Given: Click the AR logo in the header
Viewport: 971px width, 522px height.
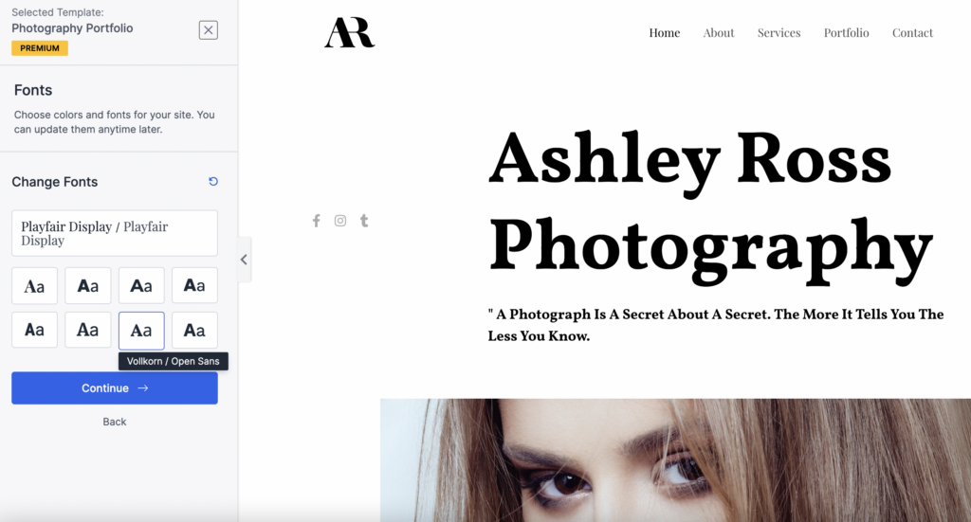Looking at the screenshot, I should pos(349,32).
